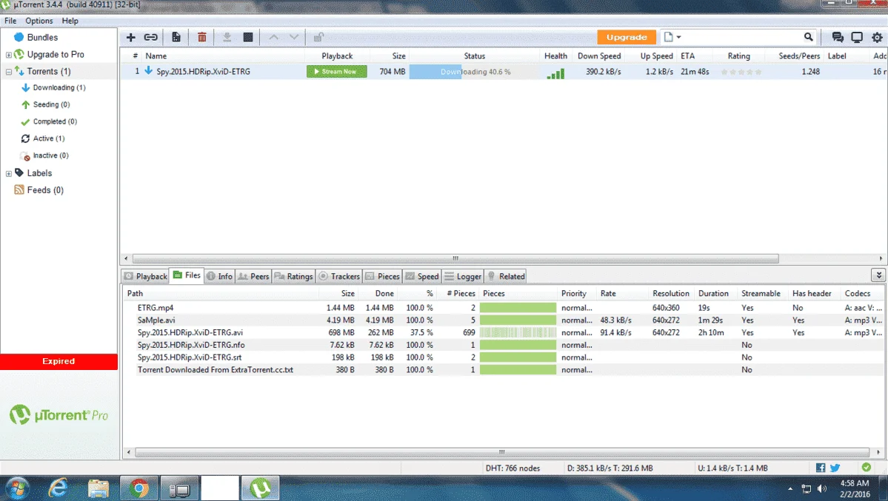Show hidden tray icons arrow
888x501 pixels.
tap(790, 488)
